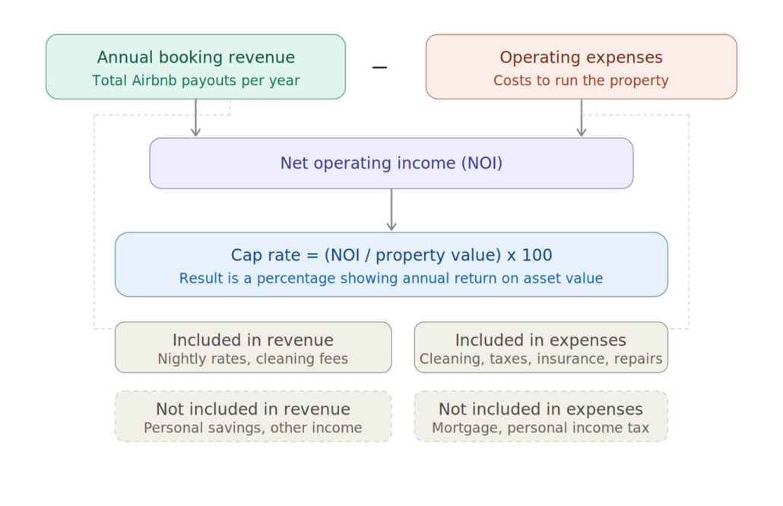Viewport: 783px width, 506px height.
Task: Click the Net operating income (NOI) box
Action: 391,163
